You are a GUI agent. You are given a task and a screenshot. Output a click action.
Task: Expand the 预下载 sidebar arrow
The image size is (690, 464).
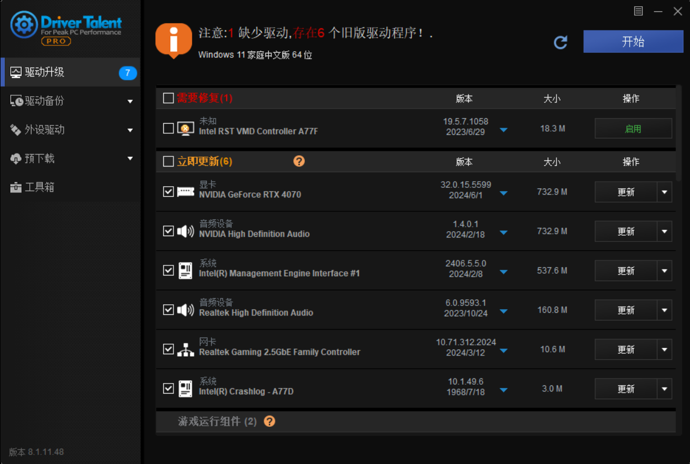130,159
